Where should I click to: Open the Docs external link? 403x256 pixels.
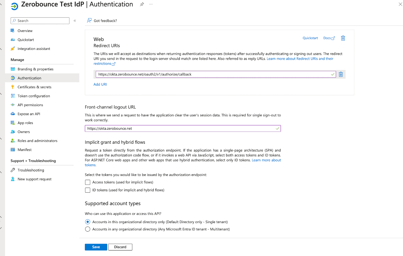(329, 38)
